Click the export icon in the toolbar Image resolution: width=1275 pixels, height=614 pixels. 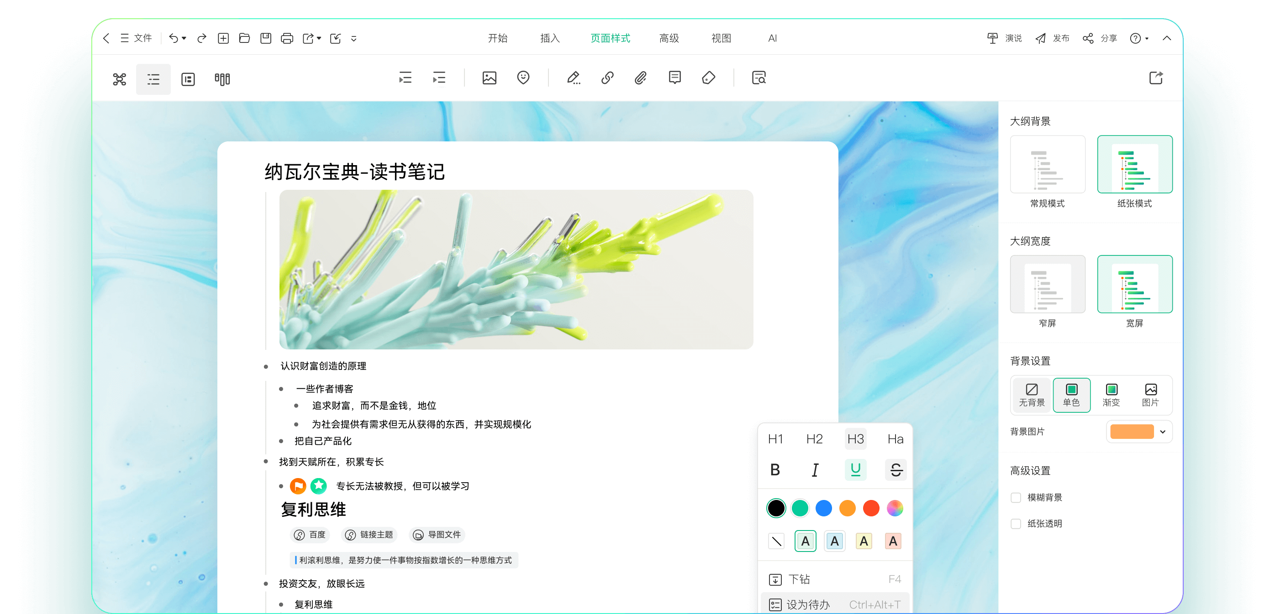1156,78
